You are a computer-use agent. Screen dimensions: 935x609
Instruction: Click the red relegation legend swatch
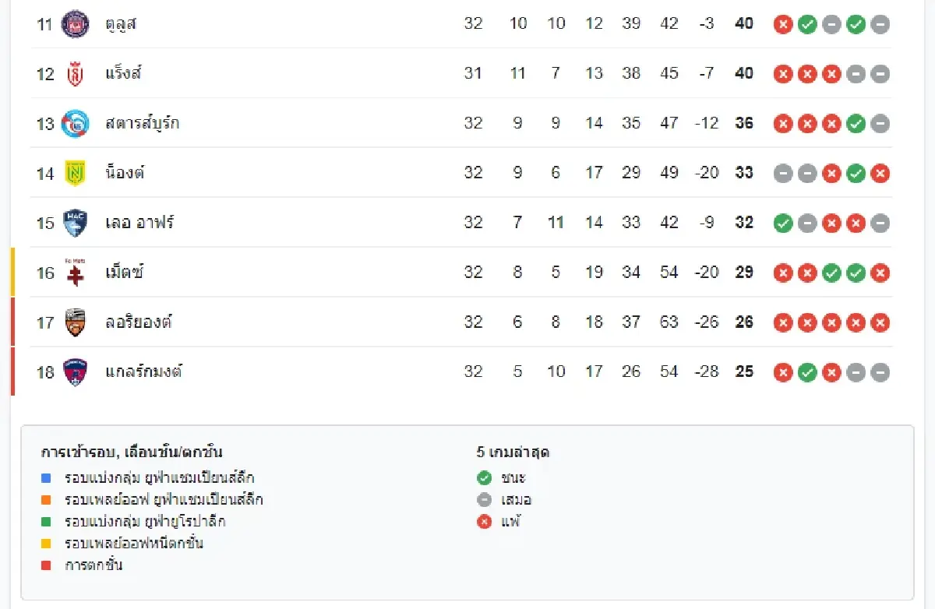click(46, 565)
